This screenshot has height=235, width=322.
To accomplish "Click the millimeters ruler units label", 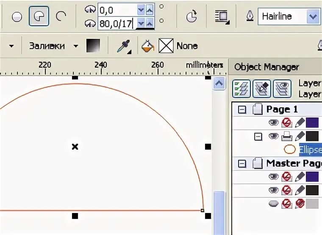I will [x=204, y=65].
